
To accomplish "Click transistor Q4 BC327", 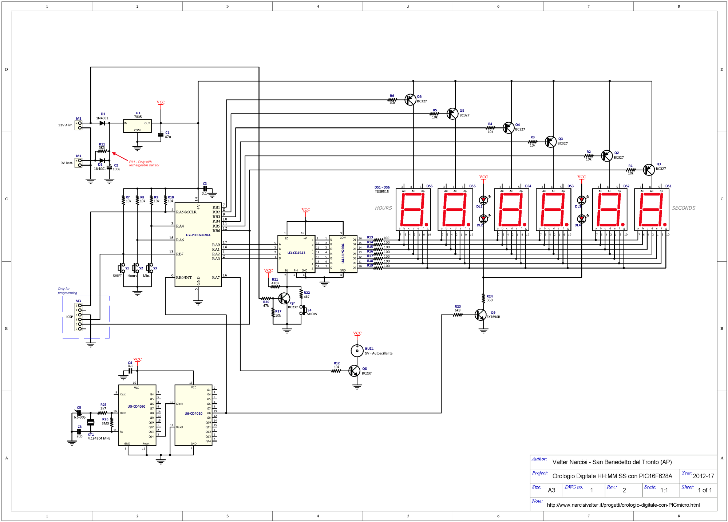I will [509, 128].
